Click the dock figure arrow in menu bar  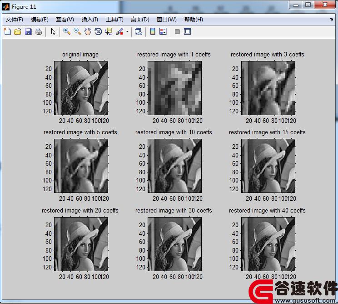point(331,20)
